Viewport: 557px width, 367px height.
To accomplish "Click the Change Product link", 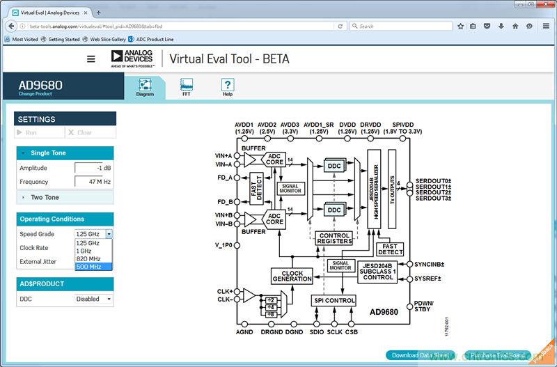I will coord(33,93).
